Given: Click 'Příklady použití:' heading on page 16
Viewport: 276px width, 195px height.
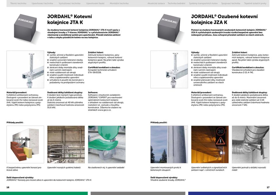Looking at the screenshot, I should [15, 123].
